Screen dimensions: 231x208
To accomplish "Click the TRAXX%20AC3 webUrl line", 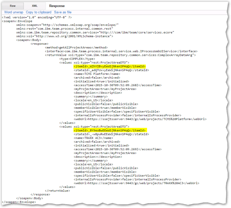I will coord(134,183).
